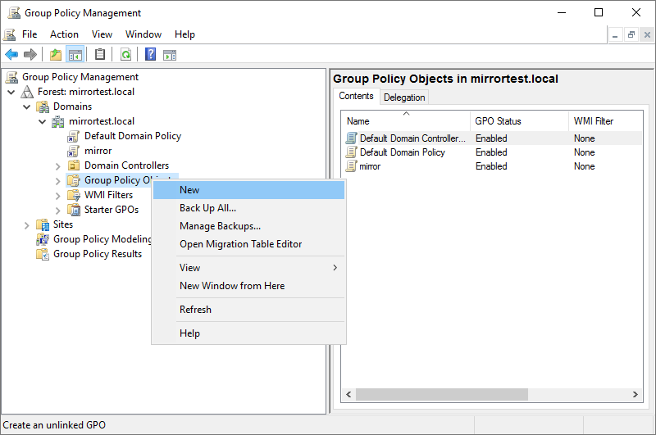656x435 pixels.
Task: Click the Forest triangle icon
Action: (27, 92)
